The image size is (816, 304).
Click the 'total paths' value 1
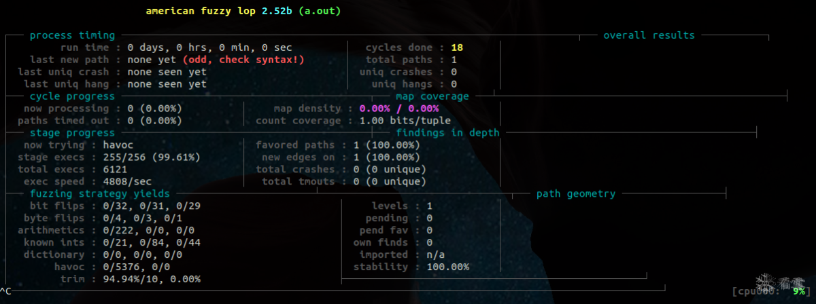(x=454, y=60)
